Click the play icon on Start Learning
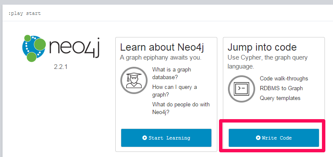Screen dimensions: 333x157 pyautogui.click(x=145, y=138)
